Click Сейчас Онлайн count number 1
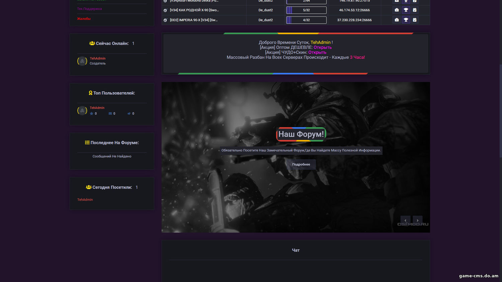 tap(133, 43)
